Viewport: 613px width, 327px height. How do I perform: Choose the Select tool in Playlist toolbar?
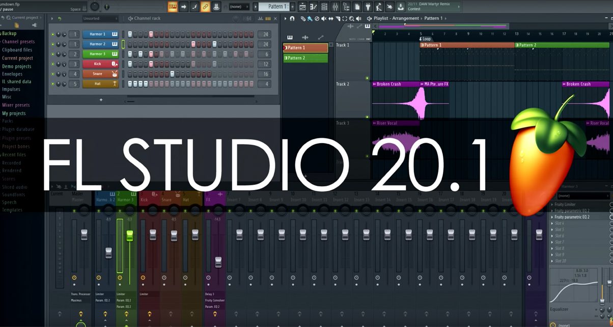click(345, 18)
